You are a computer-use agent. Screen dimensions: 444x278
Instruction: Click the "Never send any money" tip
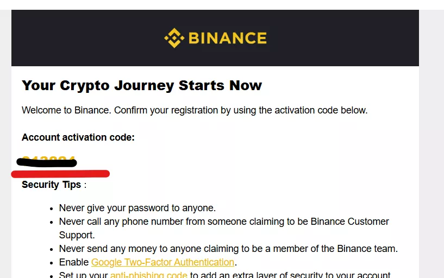228,249
